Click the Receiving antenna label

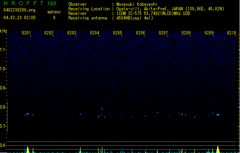(88, 18)
